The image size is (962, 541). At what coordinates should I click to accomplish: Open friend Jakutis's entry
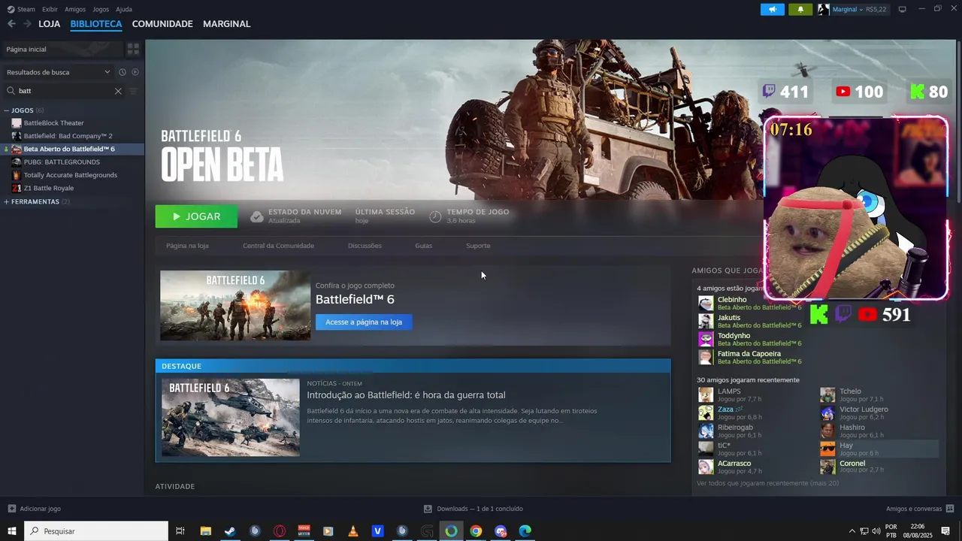click(x=752, y=321)
